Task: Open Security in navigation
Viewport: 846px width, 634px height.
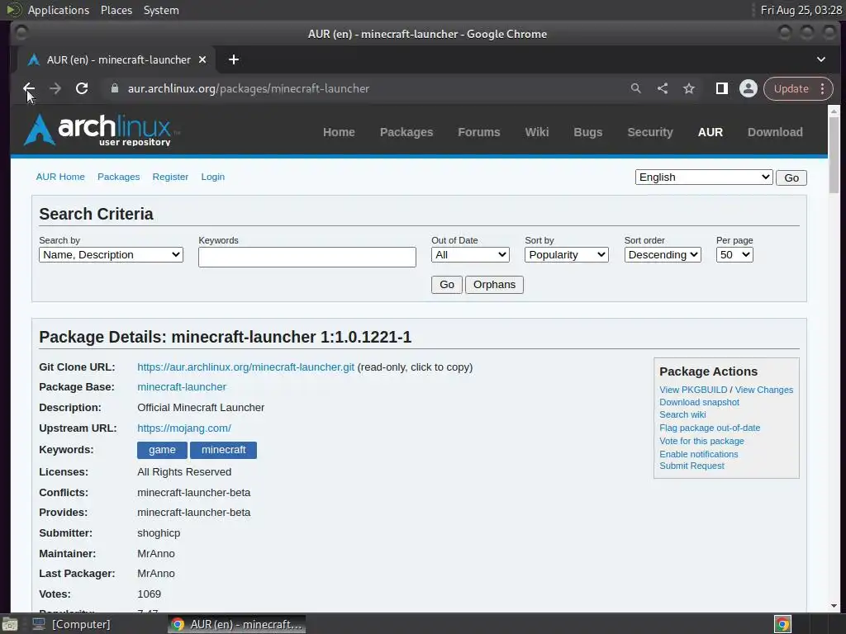Action: tap(650, 132)
